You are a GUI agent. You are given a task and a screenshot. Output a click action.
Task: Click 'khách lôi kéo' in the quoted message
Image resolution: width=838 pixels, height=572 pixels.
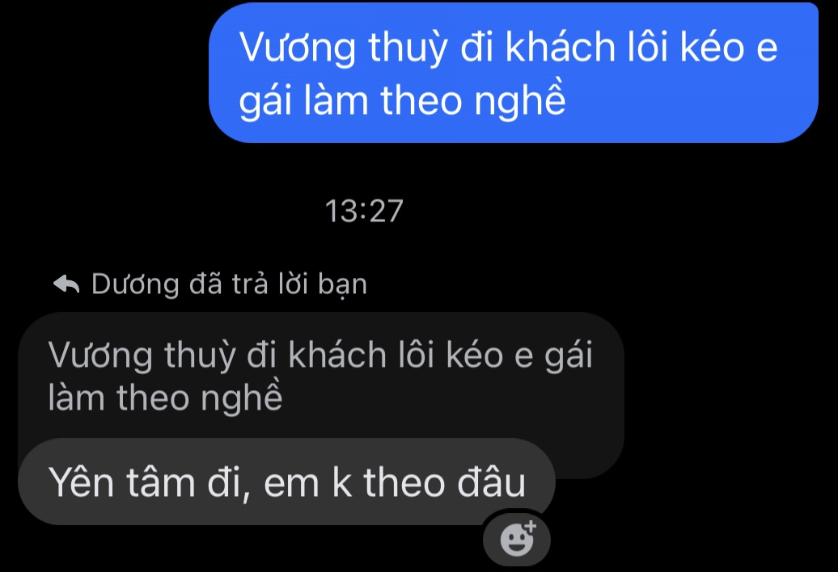[396, 355]
